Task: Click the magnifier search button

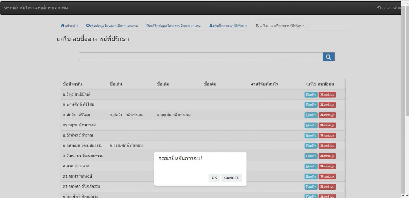Action: pyautogui.click(x=328, y=57)
